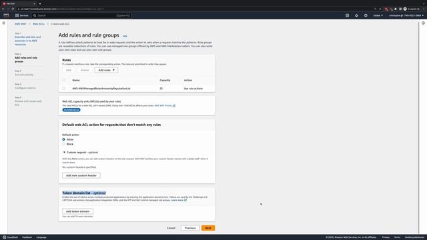Screen dimensions: 427x240
Task: Go back with the browser back arrow
Action: 3,9
